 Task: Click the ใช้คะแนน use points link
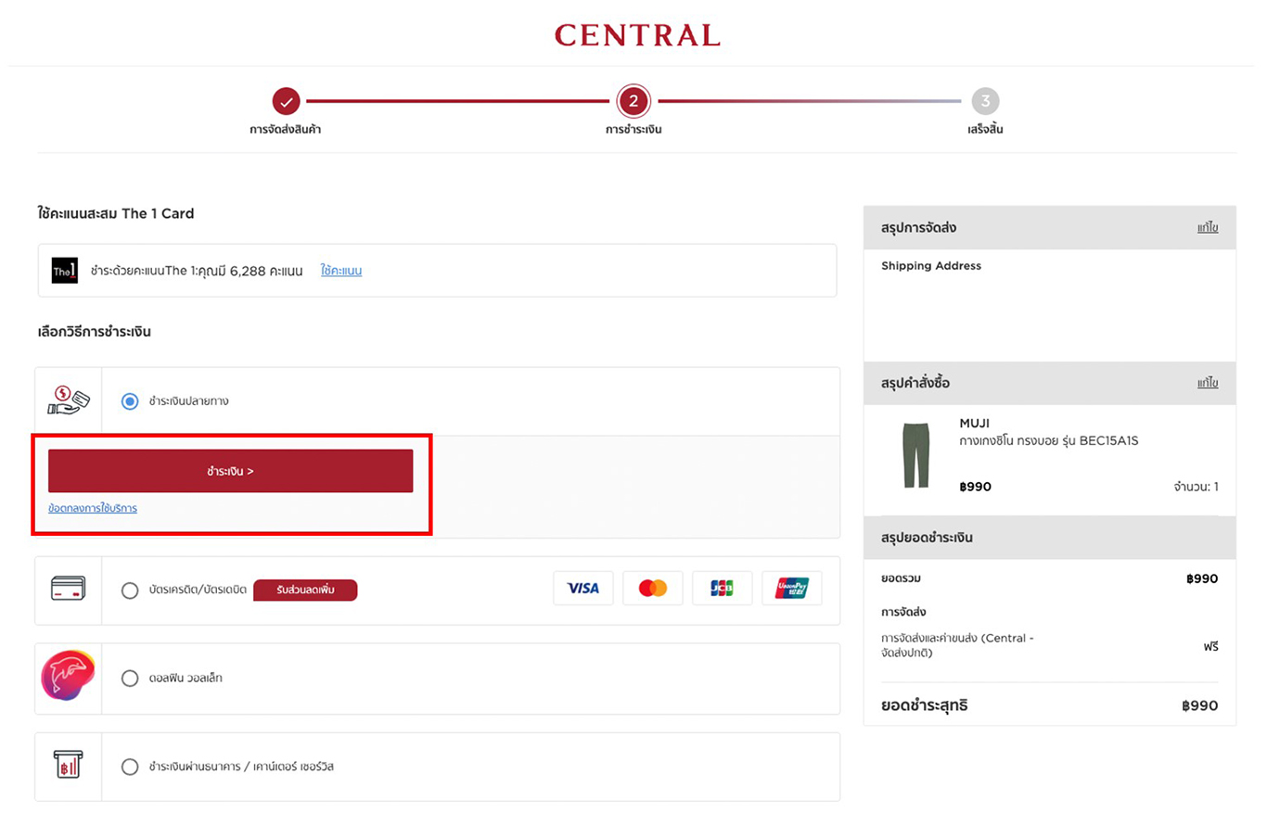[x=341, y=271]
